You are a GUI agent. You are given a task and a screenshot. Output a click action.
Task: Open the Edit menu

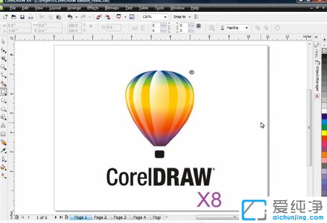point(25,8)
